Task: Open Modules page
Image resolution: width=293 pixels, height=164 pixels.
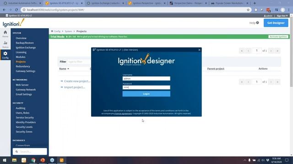Action: point(20,57)
